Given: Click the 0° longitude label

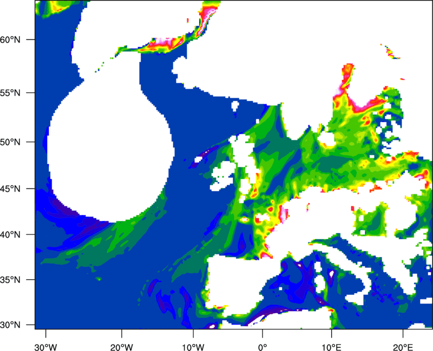Looking at the screenshot, I should [263, 347].
